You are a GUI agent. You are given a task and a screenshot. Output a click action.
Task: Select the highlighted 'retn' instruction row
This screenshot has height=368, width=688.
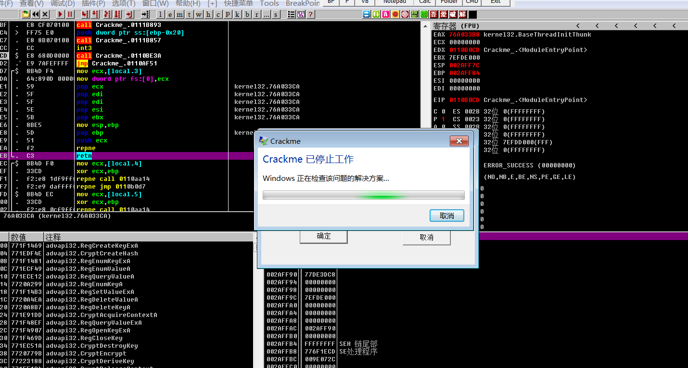pos(127,156)
